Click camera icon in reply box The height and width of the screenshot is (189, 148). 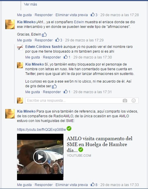125,101
